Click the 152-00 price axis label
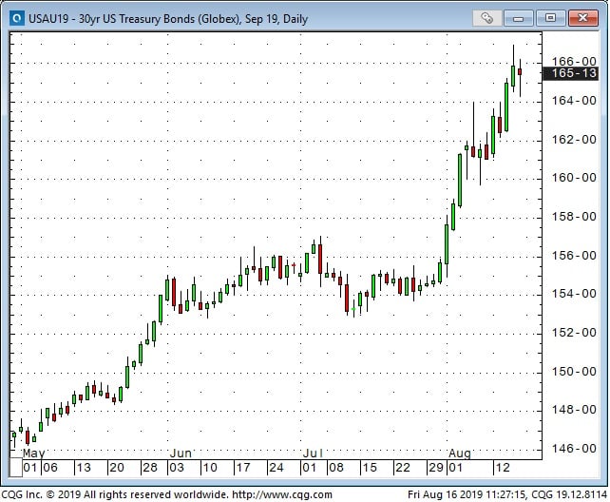610x502 pixels. pyautogui.click(x=574, y=333)
